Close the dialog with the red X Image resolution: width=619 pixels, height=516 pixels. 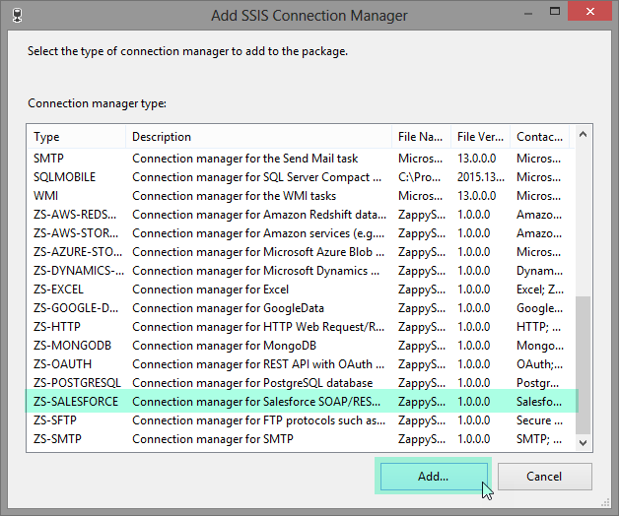(590, 11)
